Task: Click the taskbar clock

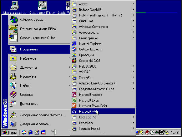Action: tap(175, 132)
